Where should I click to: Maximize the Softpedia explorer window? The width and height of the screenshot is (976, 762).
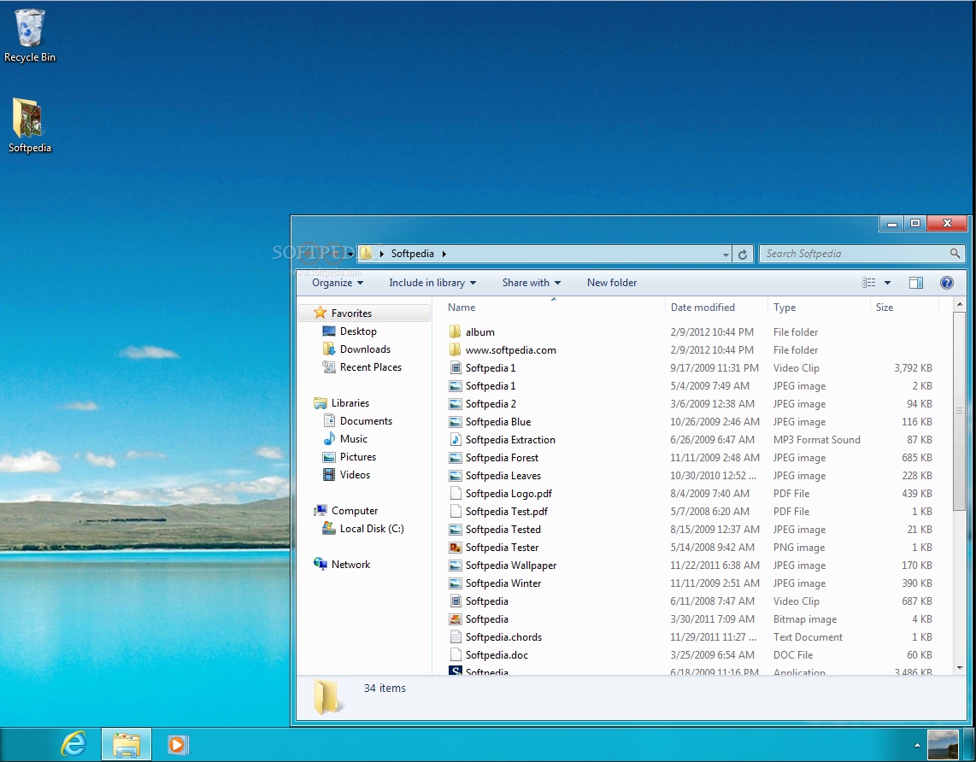click(x=915, y=223)
